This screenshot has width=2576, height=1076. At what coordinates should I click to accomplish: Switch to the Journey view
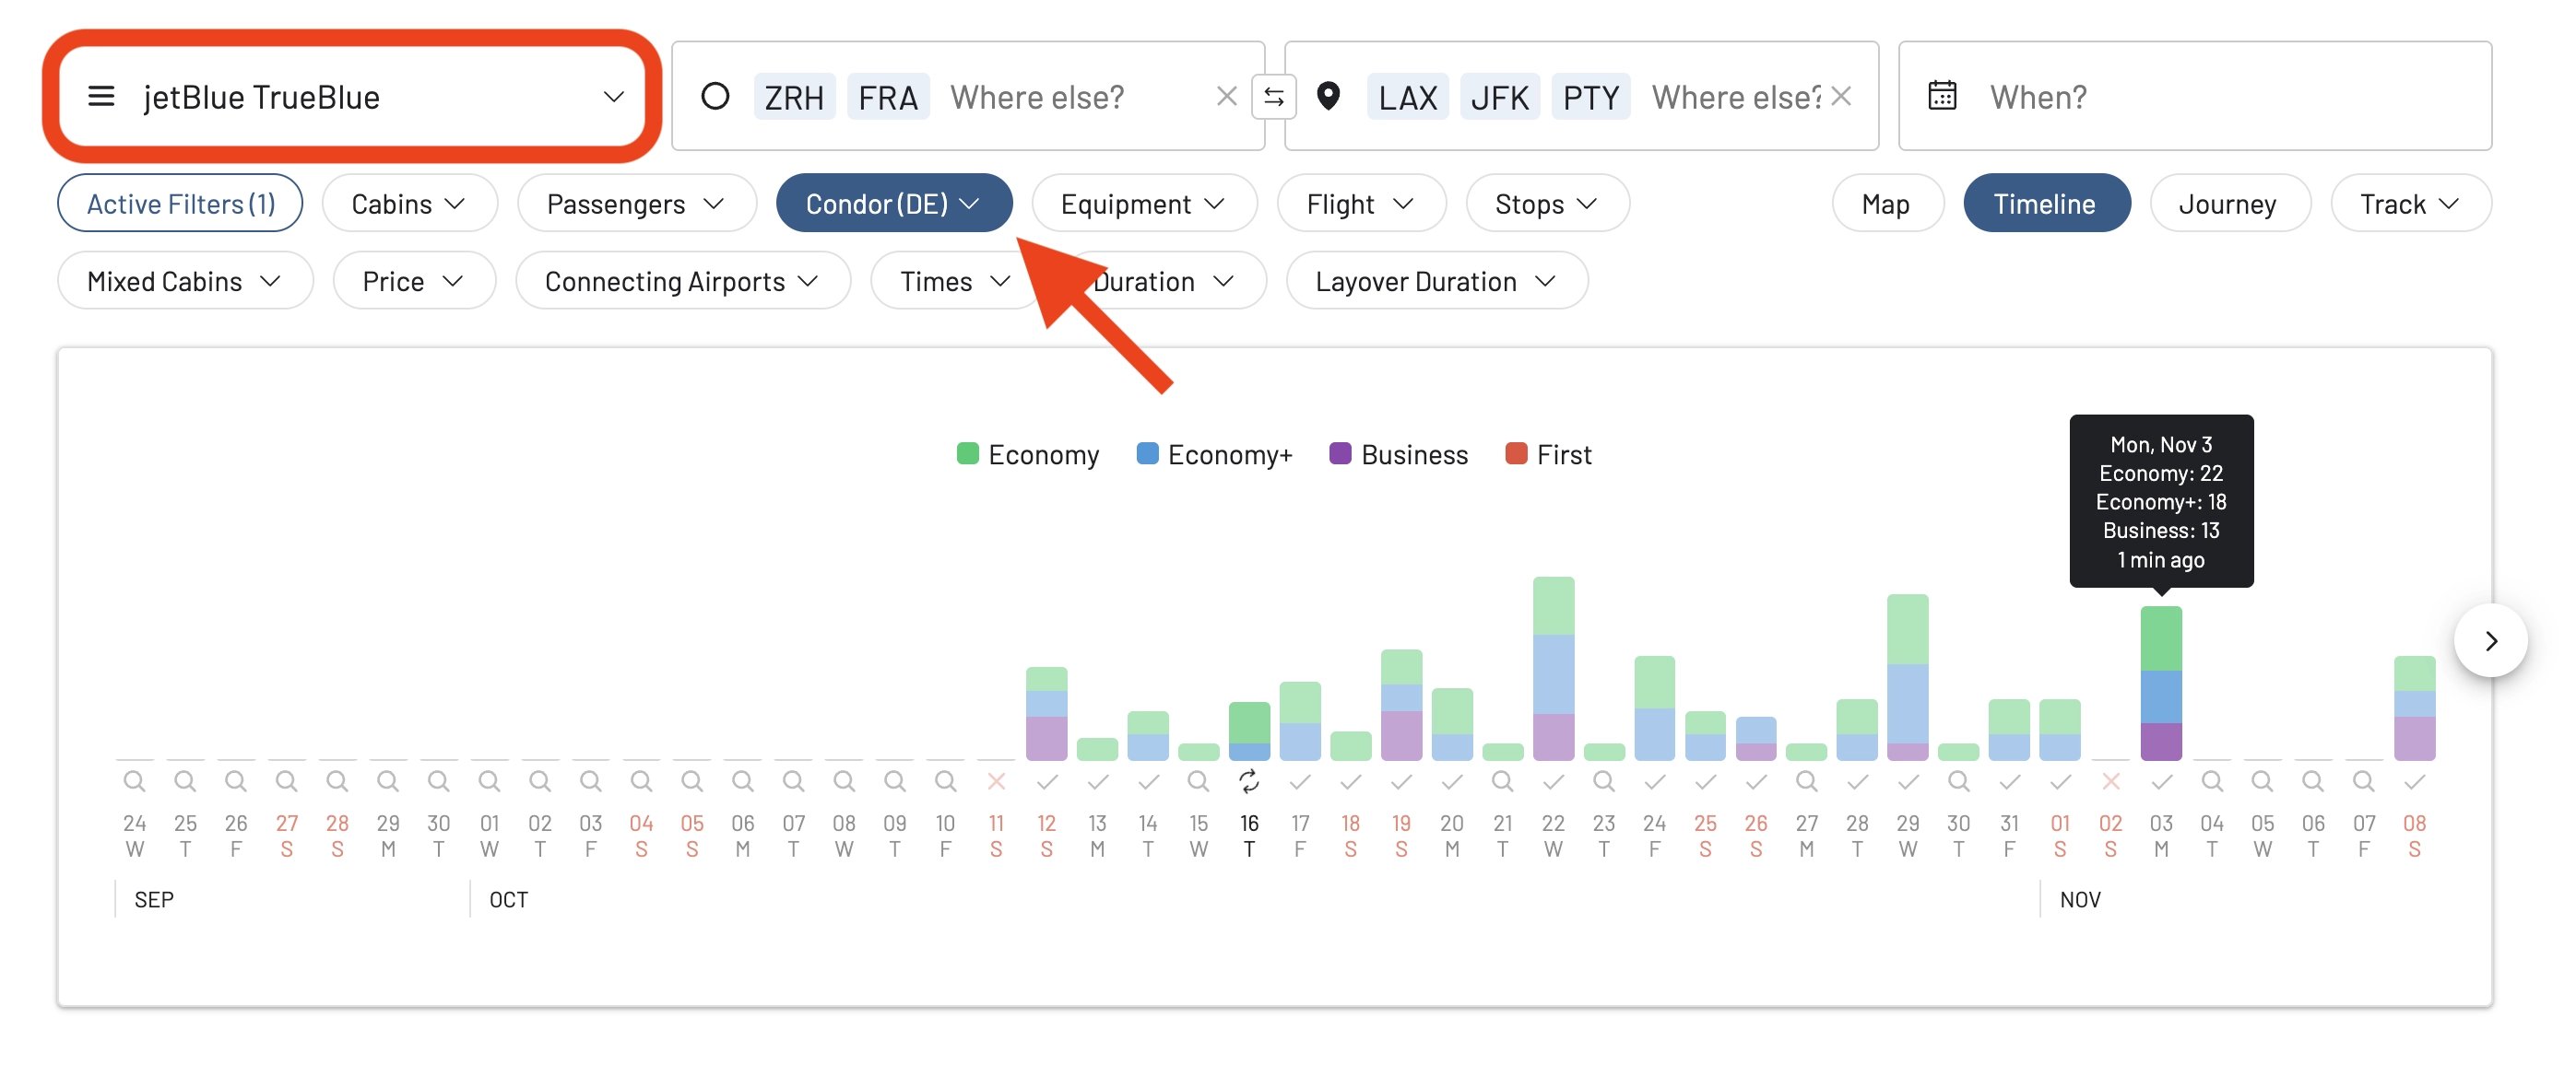[2229, 204]
